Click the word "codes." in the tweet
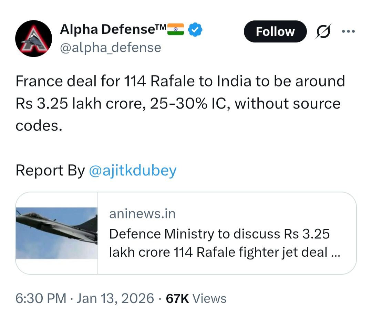Image resolution: width=372 pixels, height=318 pixels. [x=39, y=126]
